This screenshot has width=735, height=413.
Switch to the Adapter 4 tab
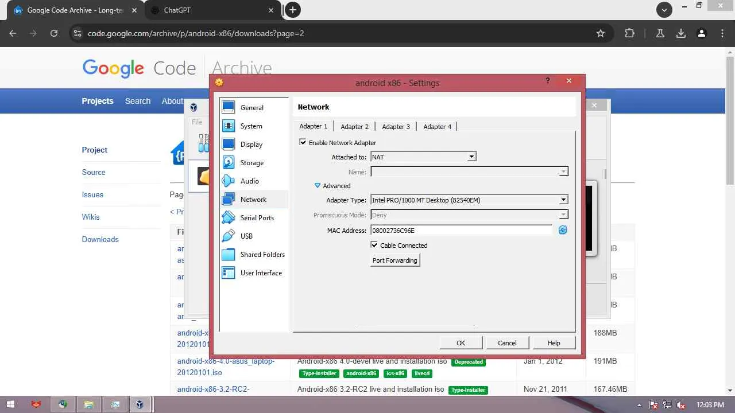click(x=438, y=126)
